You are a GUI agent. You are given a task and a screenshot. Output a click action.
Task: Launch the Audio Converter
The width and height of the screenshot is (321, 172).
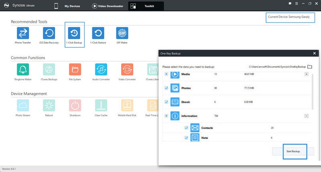pyautogui.click(x=101, y=69)
